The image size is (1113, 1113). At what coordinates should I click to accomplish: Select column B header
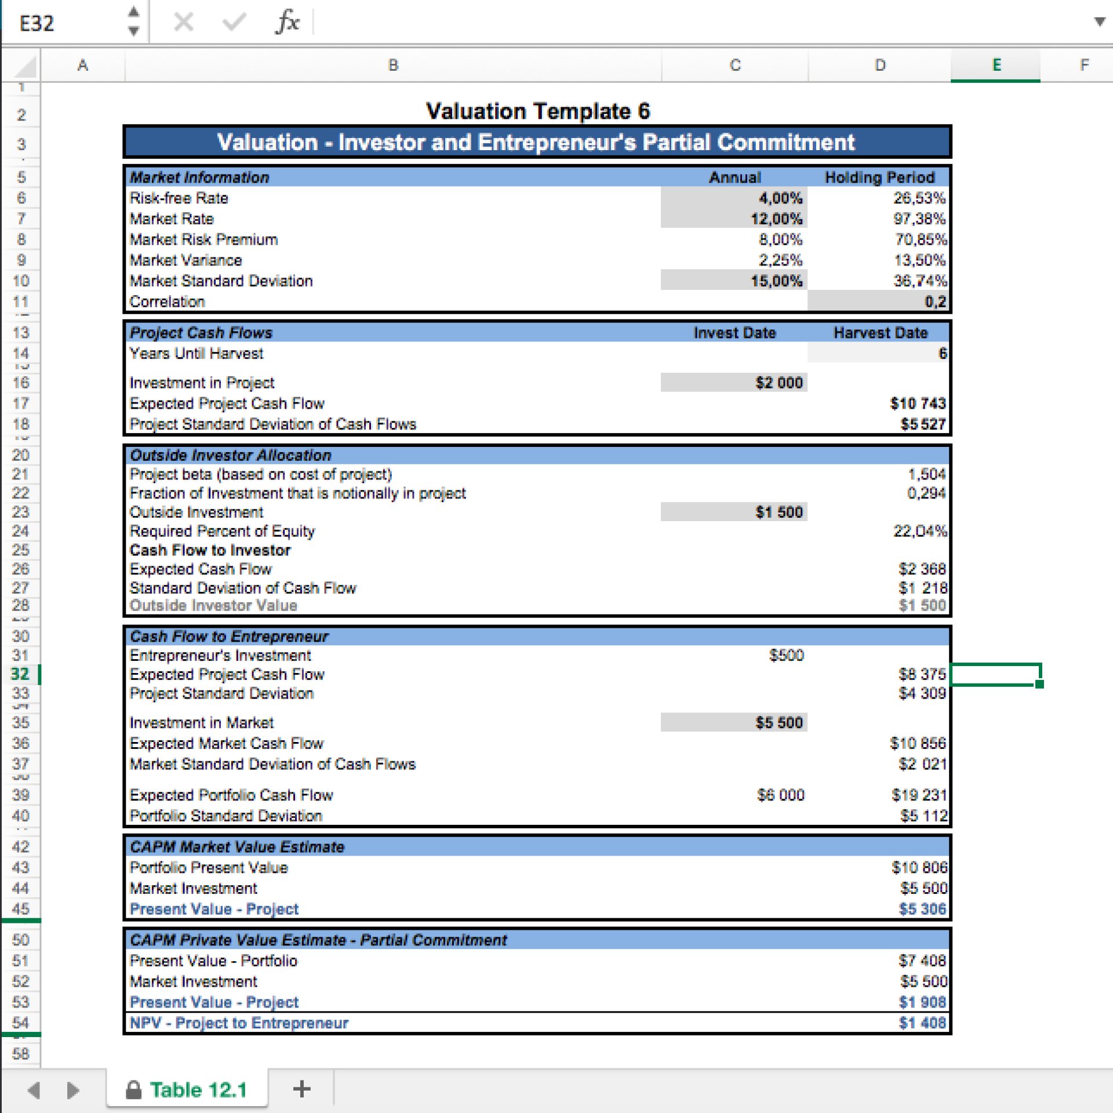[x=393, y=66]
